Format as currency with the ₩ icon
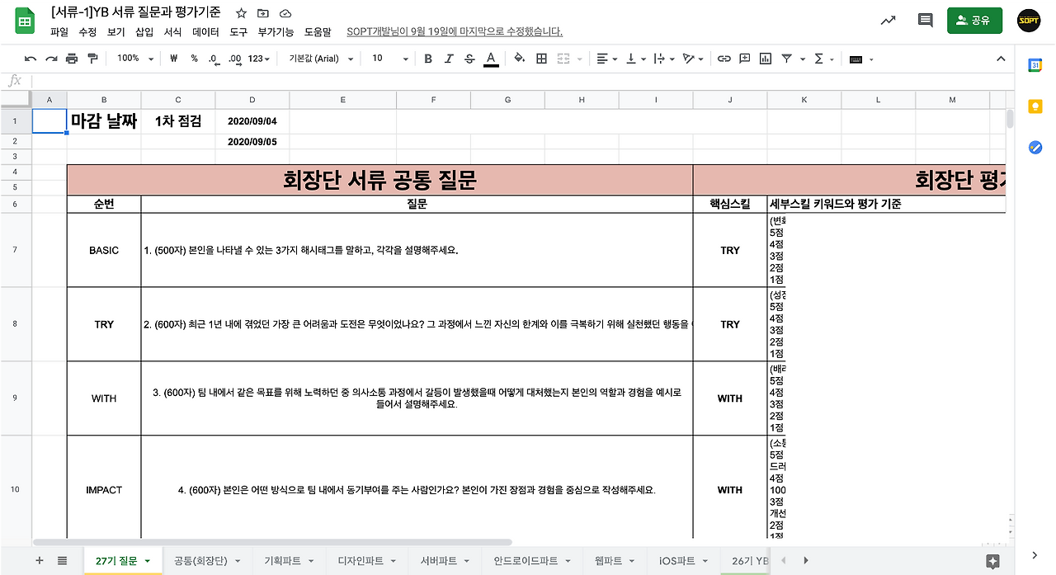Viewport: 1056px width, 575px height. point(173,59)
